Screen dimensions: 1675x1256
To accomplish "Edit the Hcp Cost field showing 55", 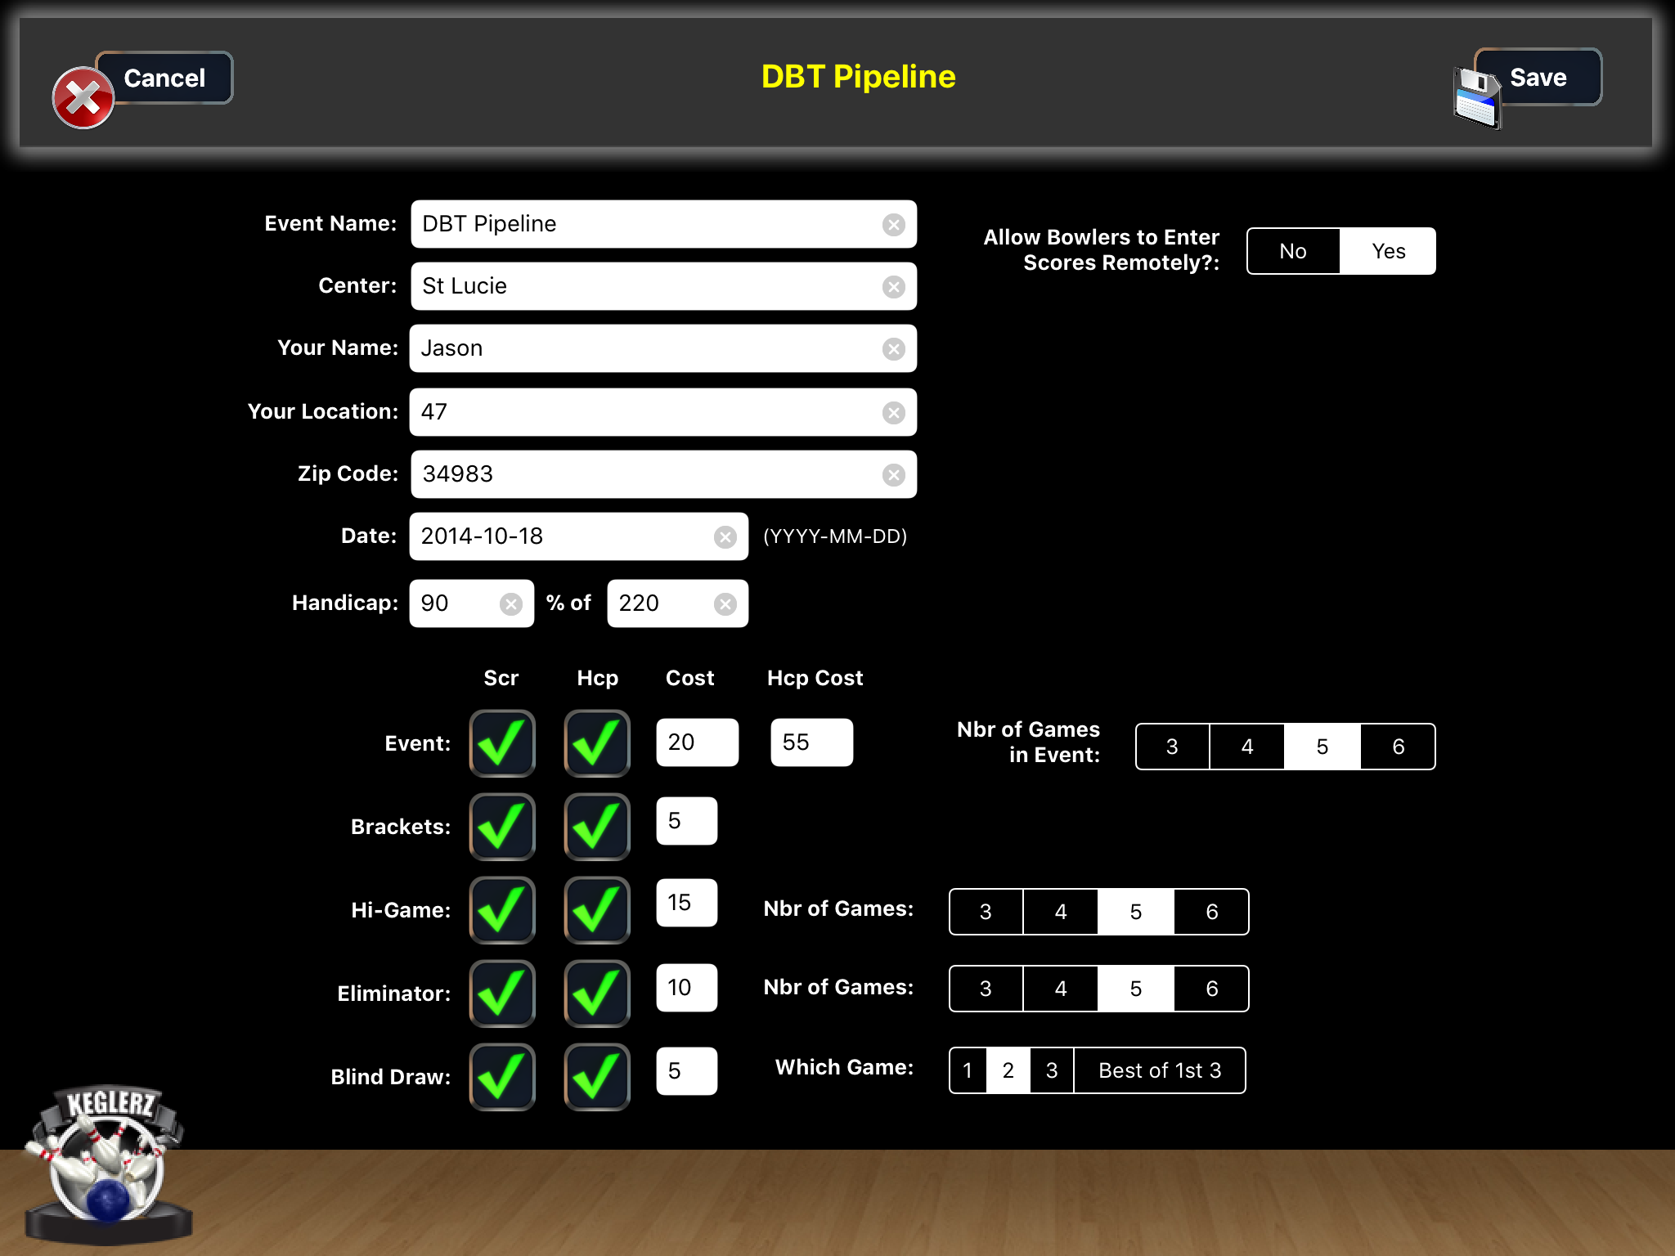I will coord(811,742).
